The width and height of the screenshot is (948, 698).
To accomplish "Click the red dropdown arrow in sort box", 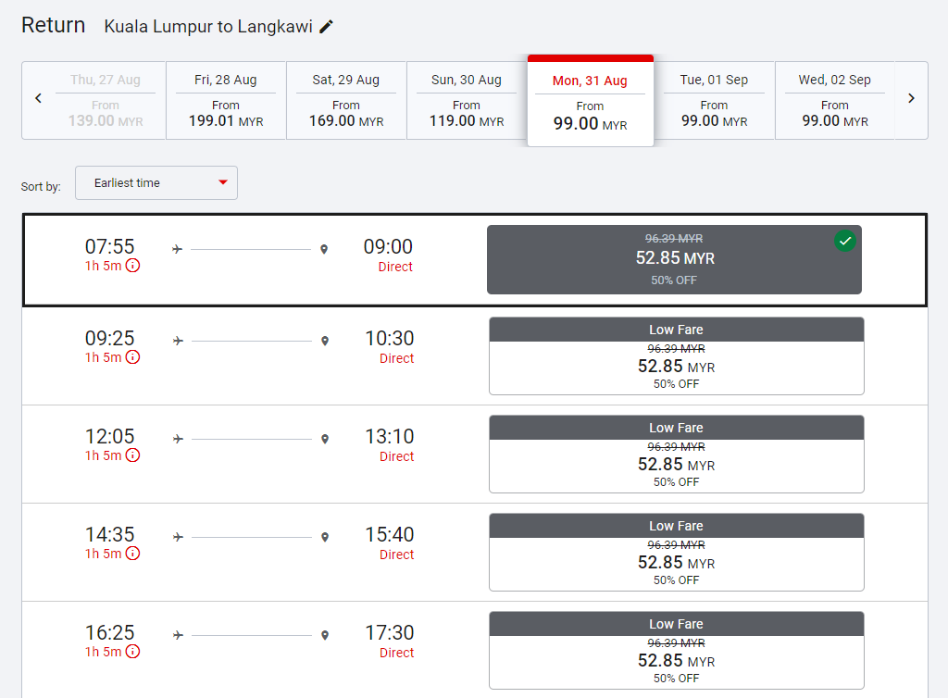I will point(223,183).
